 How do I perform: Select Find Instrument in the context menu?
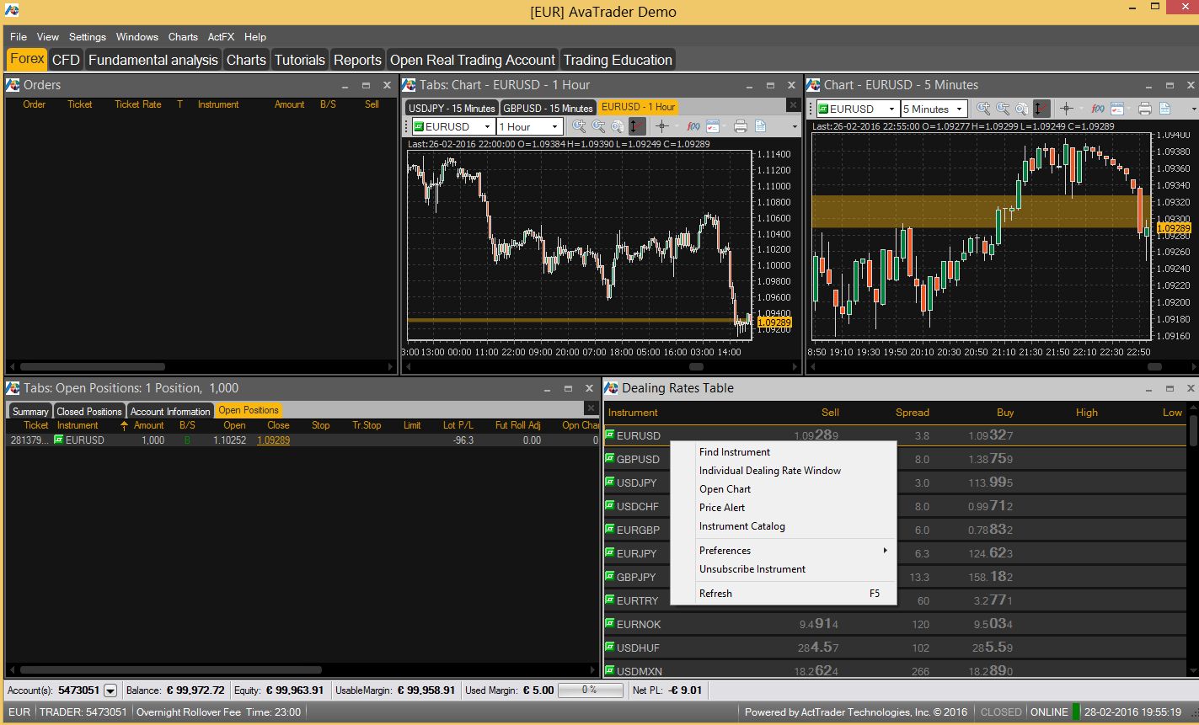pos(735,452)
